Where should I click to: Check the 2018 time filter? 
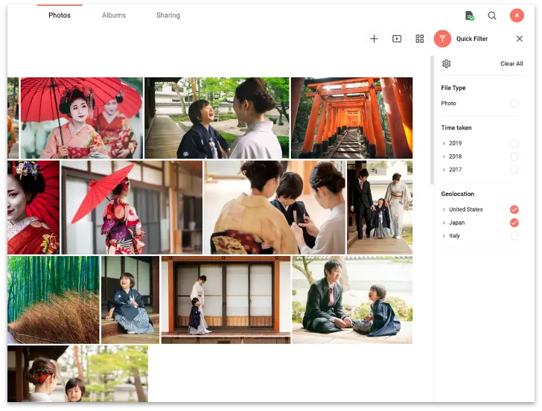click(514, 156)
